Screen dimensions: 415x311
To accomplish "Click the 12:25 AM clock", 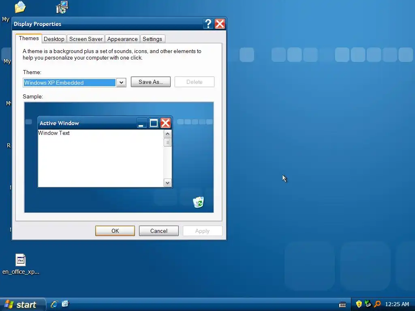I will [x=397, y=304].
